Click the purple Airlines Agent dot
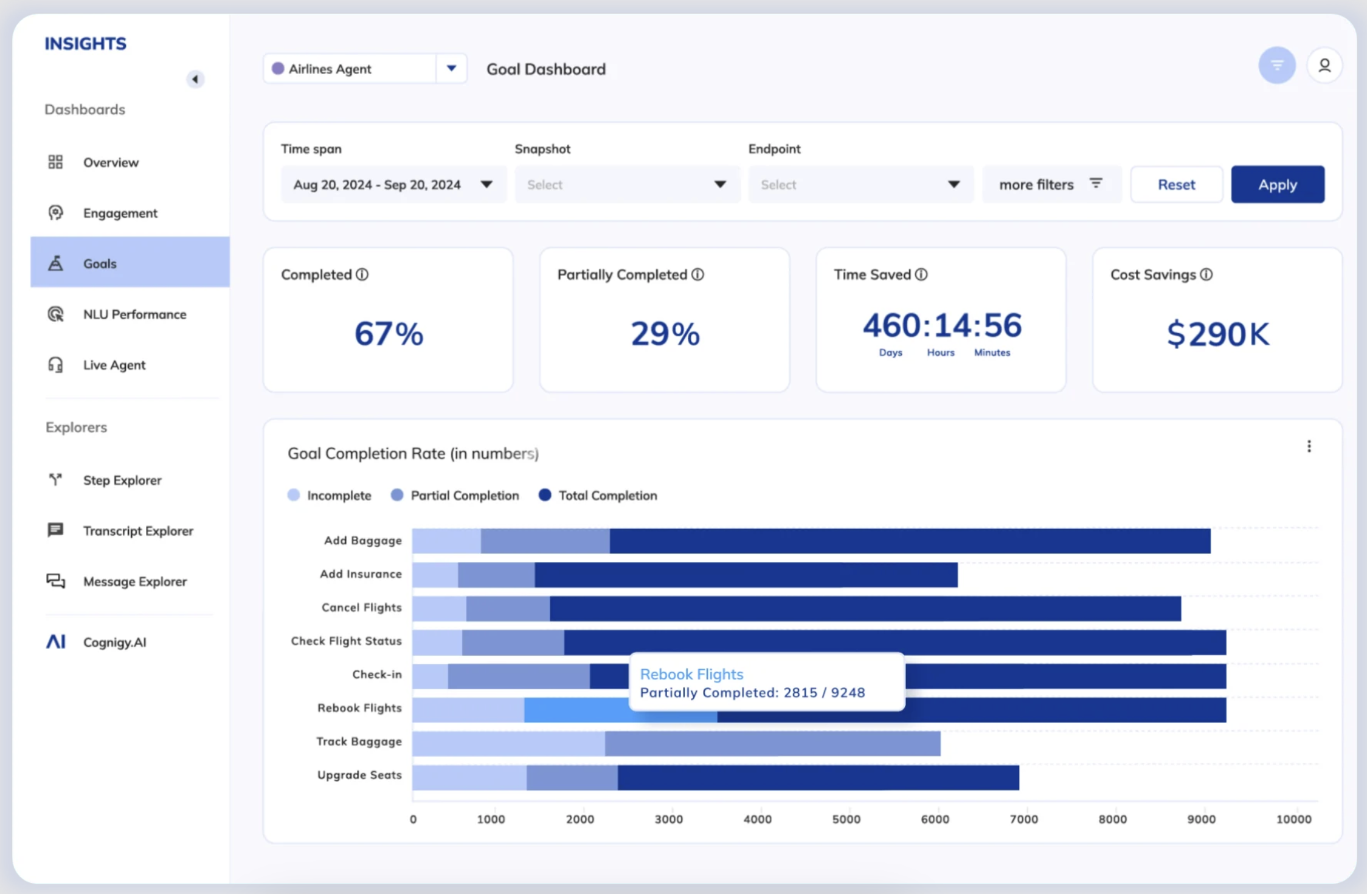This screenshot has height=894, width=1367. point(278,69)
